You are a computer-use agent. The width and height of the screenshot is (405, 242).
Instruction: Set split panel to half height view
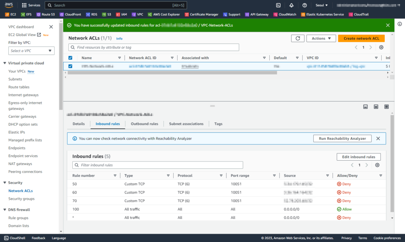(376, 107)
